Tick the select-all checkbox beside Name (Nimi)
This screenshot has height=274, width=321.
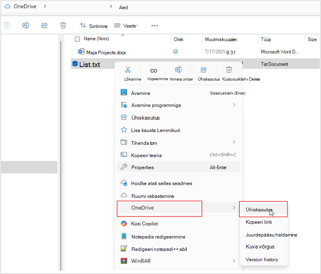(x=77, y=39)
